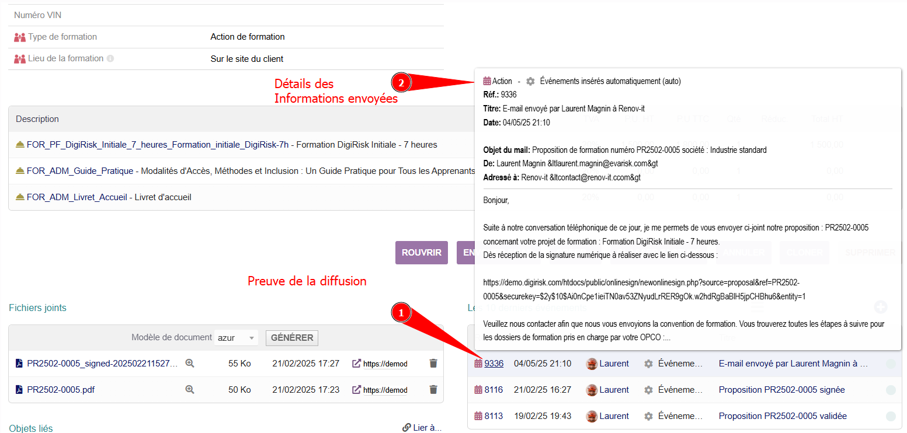The height and width of the screenshot is (433, 907).
Task: Open the E-mail envoyé par Laurent Magnin event title
Action: [x=794, y=364]
